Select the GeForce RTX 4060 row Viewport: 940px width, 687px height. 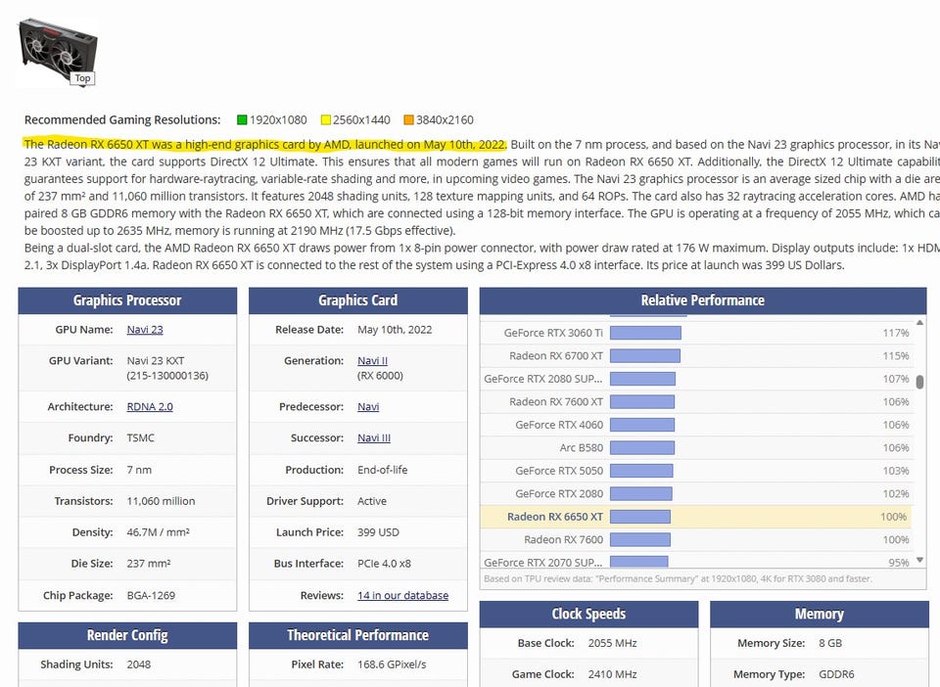(x=695, y=425)
